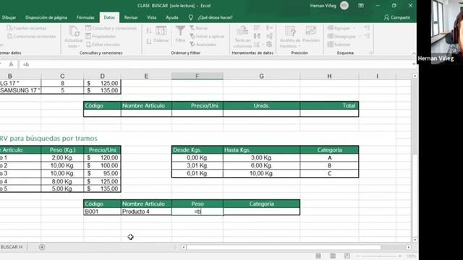Click into the formula bar input
Viewport: 463px width, 260px height.
216,64
